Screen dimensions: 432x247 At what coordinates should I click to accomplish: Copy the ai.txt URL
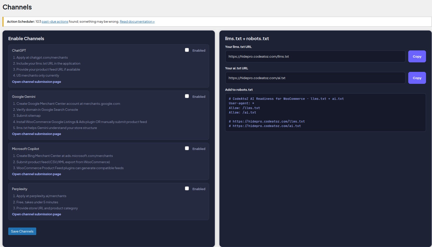[x=417, y=78]
